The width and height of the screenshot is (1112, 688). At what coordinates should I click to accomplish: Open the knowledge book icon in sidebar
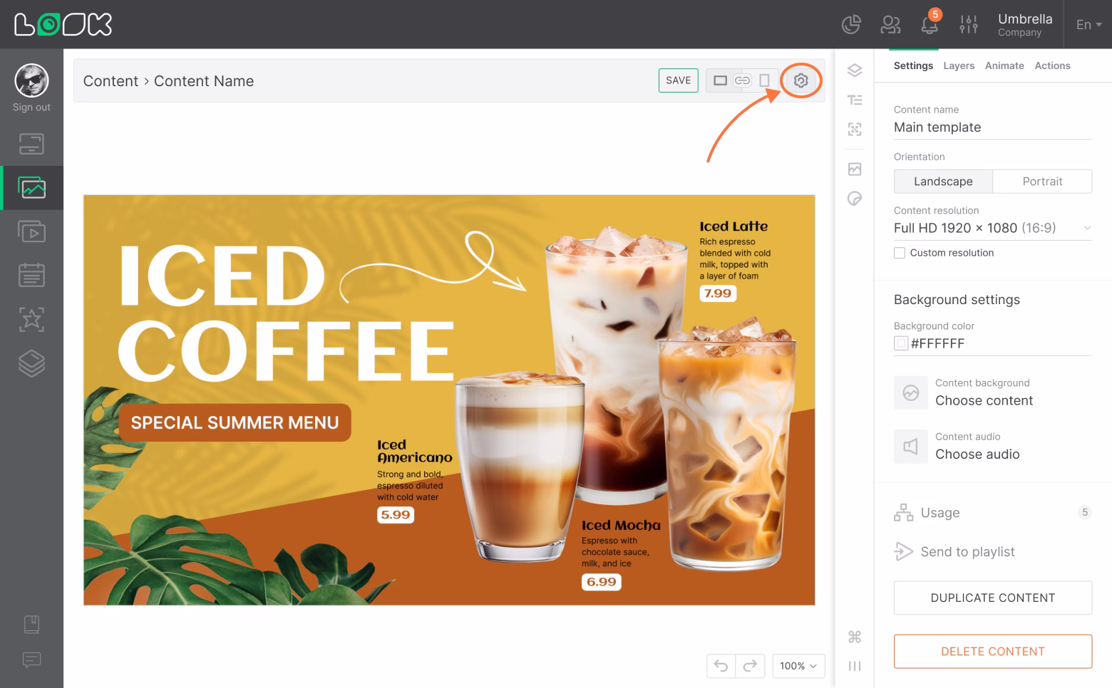tap(31, 624)
